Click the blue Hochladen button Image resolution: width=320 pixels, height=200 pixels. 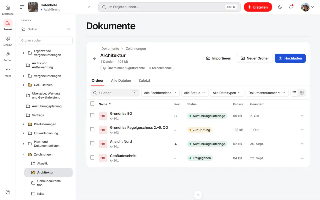point(290,58)
